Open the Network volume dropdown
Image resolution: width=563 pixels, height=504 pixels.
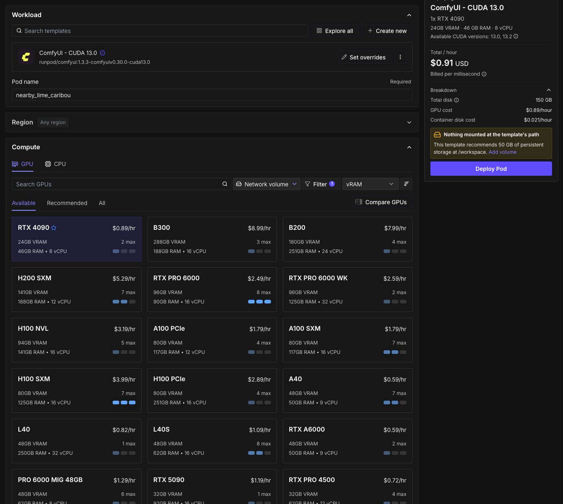coord(267,184)
